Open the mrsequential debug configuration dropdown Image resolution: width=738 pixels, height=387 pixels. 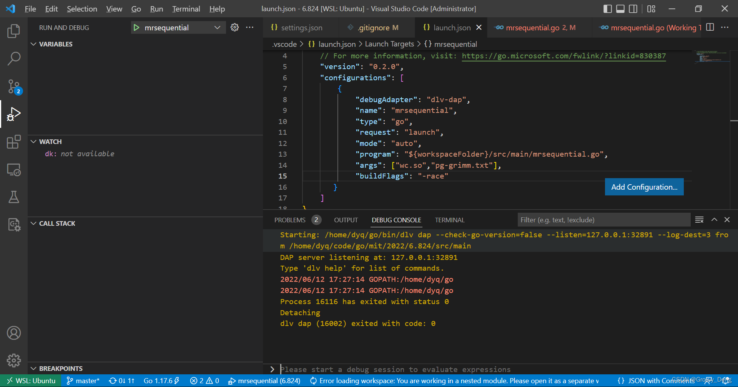tap(218, 27)
